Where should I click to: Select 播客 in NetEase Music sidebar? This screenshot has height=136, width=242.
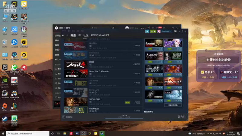click(57, 40)
